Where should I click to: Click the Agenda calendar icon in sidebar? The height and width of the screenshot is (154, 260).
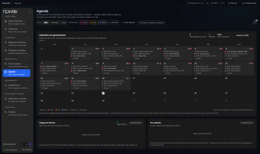click(x=6, y=72)
